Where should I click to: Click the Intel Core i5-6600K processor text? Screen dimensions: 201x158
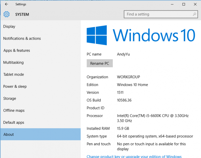(153, 118)
